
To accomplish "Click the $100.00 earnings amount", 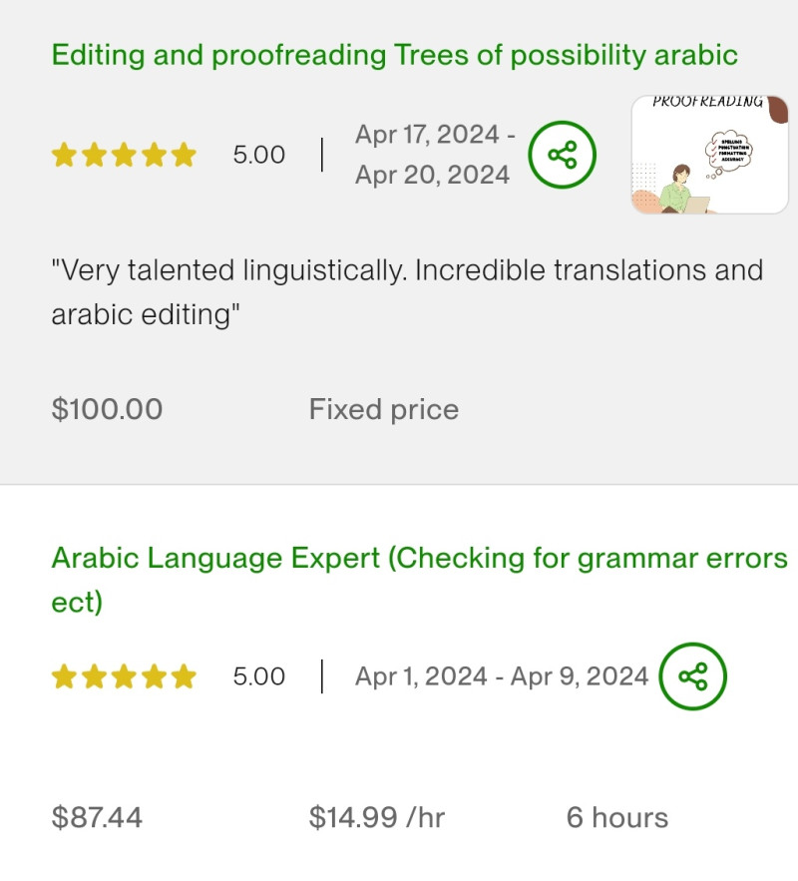I will (x=107, y=409).
